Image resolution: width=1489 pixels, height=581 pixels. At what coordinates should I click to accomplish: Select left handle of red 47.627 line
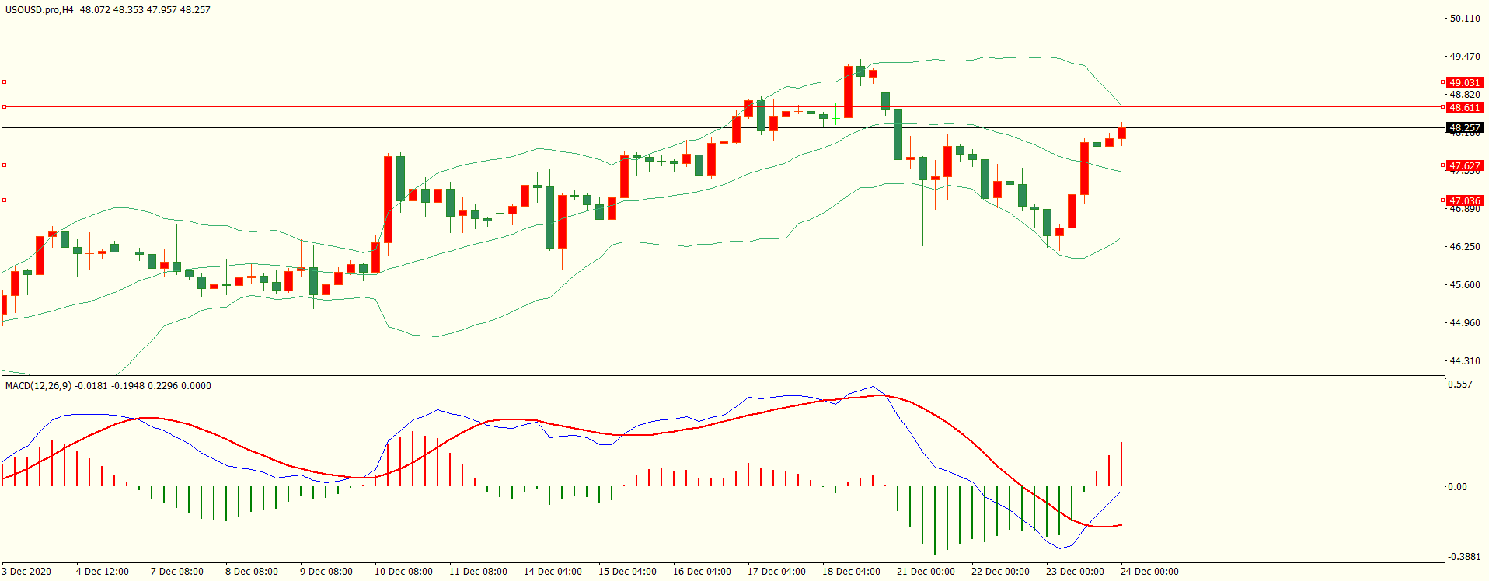(x=5, y=165)
